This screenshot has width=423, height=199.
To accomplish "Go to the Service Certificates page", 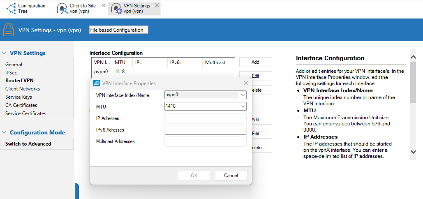I will tap(25, 113).
